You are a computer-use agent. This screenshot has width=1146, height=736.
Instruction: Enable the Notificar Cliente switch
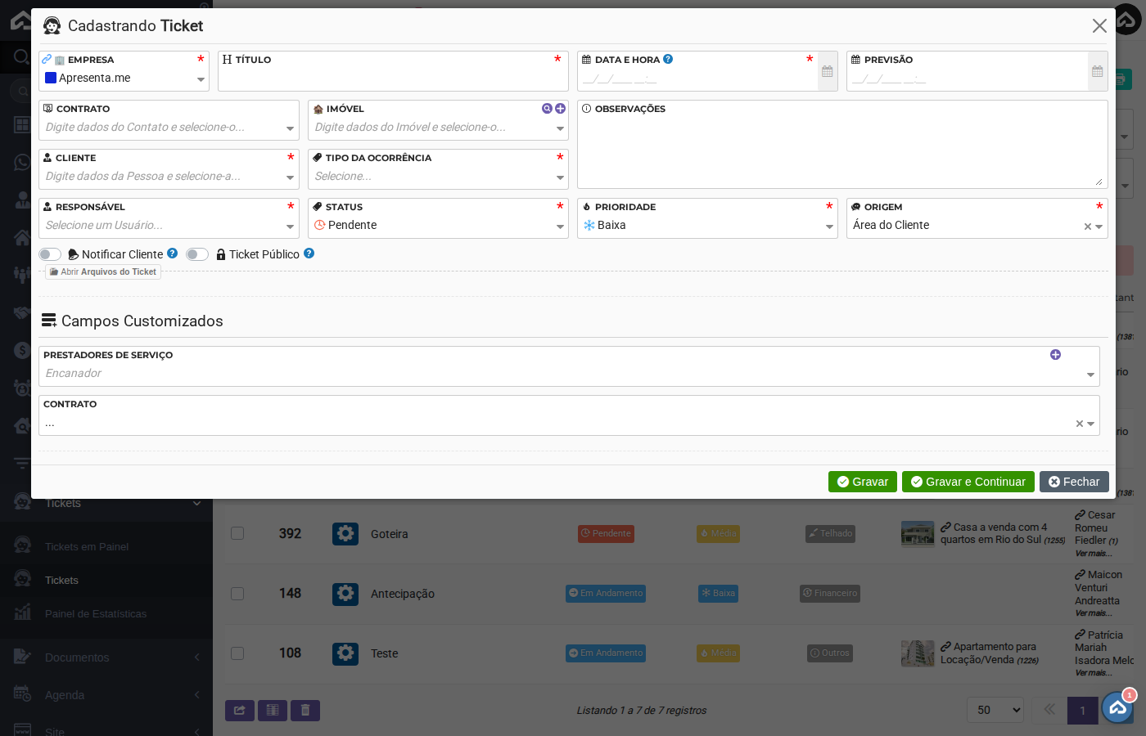50,254
